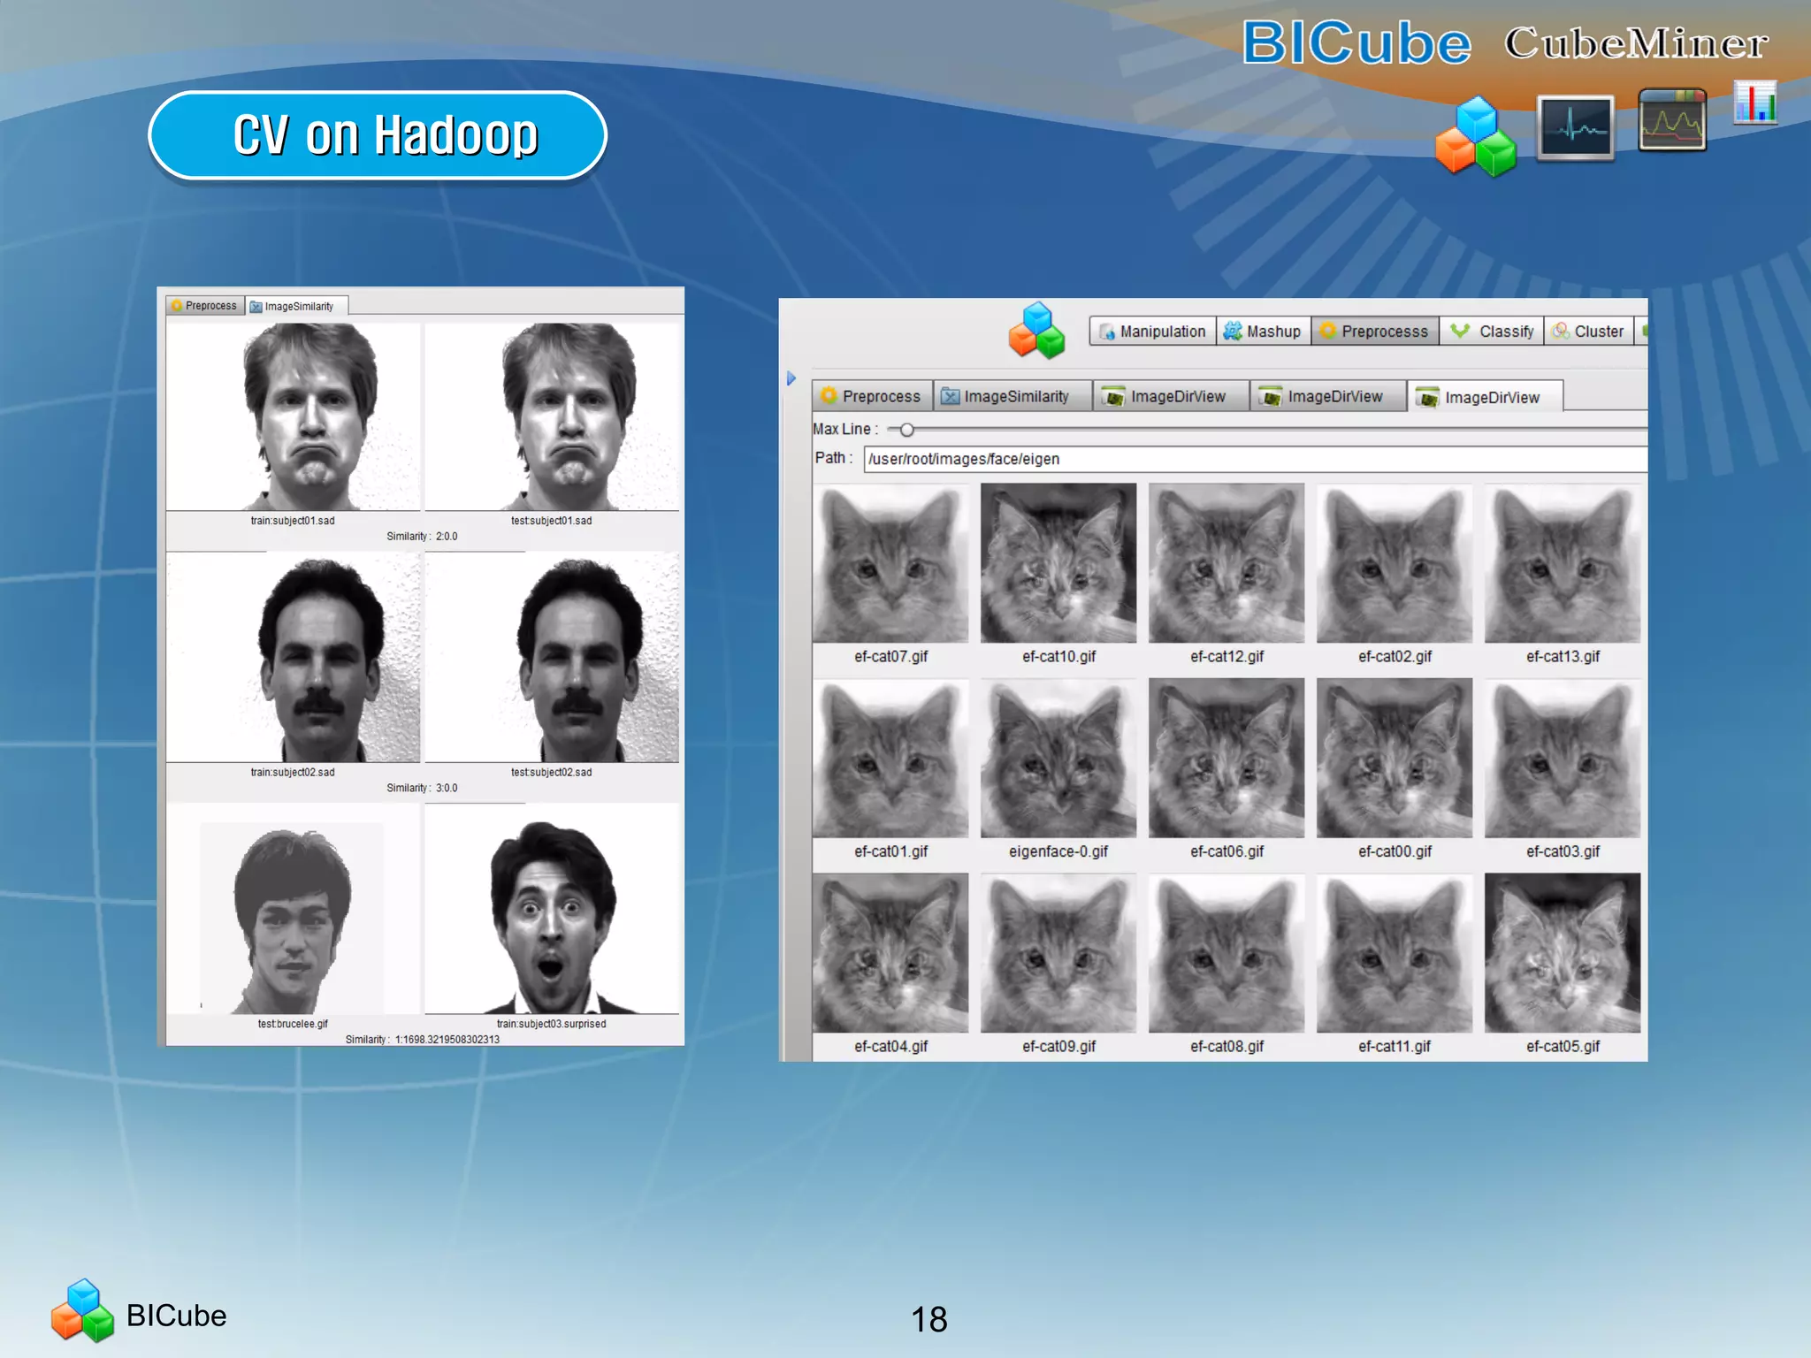
Task: Click the test:subject02.sad face image
Action: [x=552, y=657]
